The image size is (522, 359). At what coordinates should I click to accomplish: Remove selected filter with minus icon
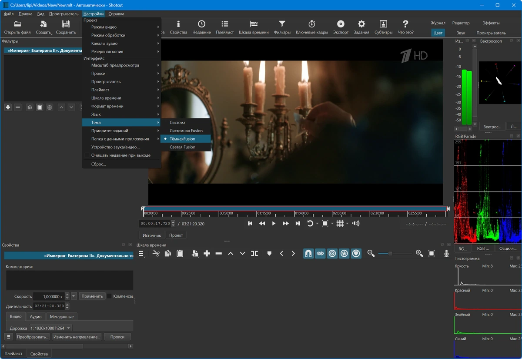point(18,107)
